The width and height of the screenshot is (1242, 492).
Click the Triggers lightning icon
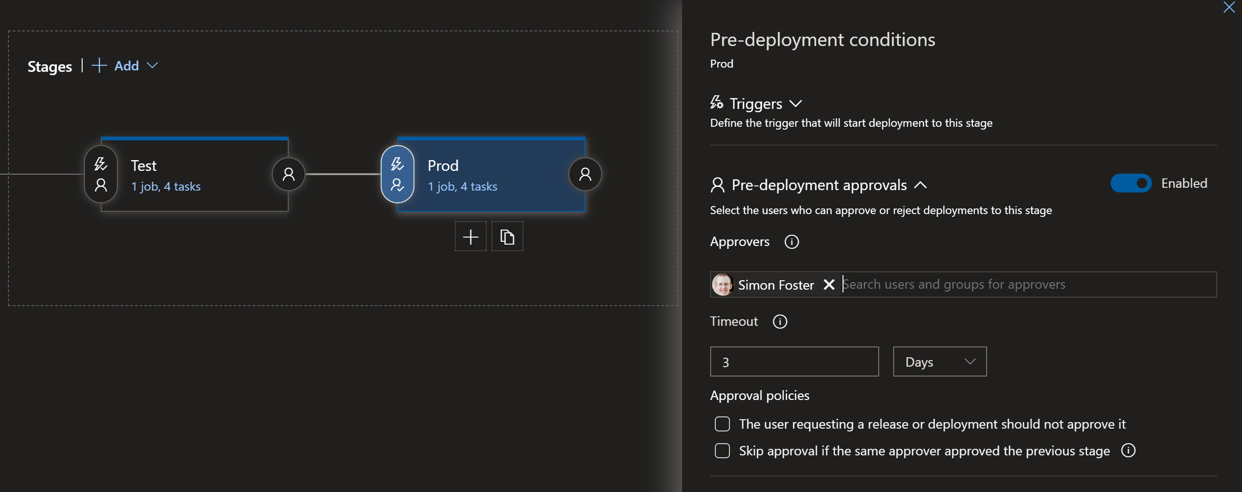[716, 102]
